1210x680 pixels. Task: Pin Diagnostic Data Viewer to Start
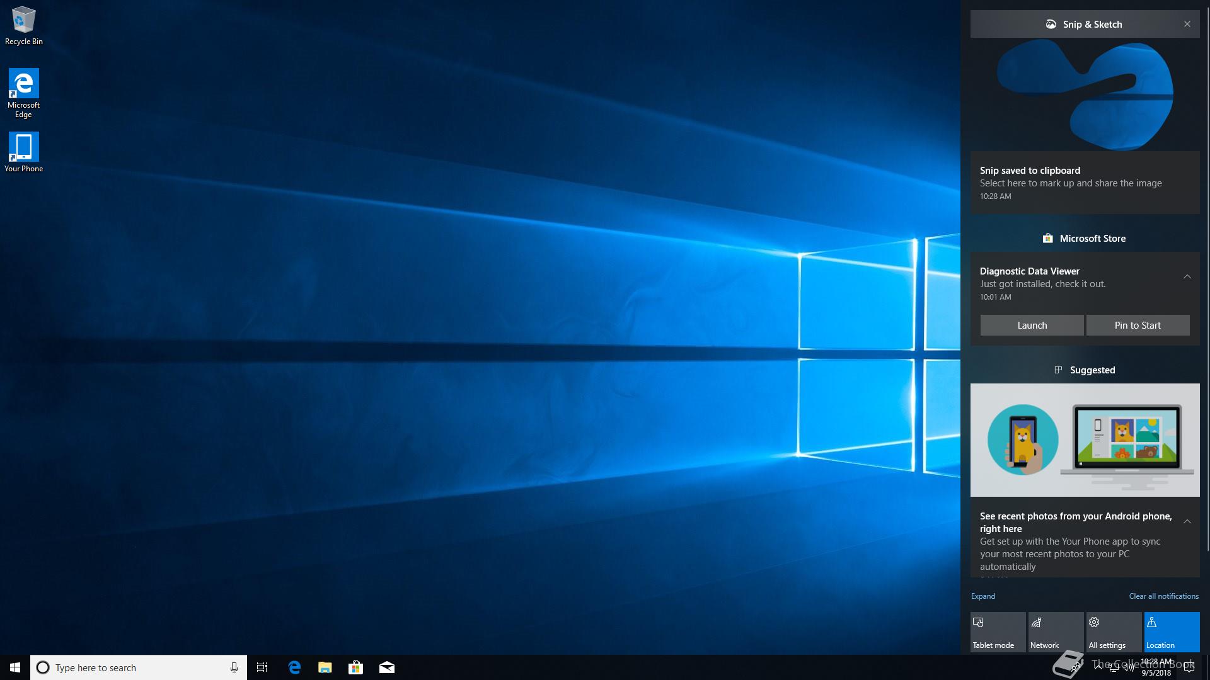[1138, 326]
